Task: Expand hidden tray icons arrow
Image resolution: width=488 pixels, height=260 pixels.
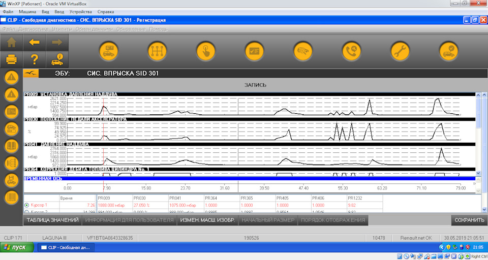Action: click(x=442, y=247)
